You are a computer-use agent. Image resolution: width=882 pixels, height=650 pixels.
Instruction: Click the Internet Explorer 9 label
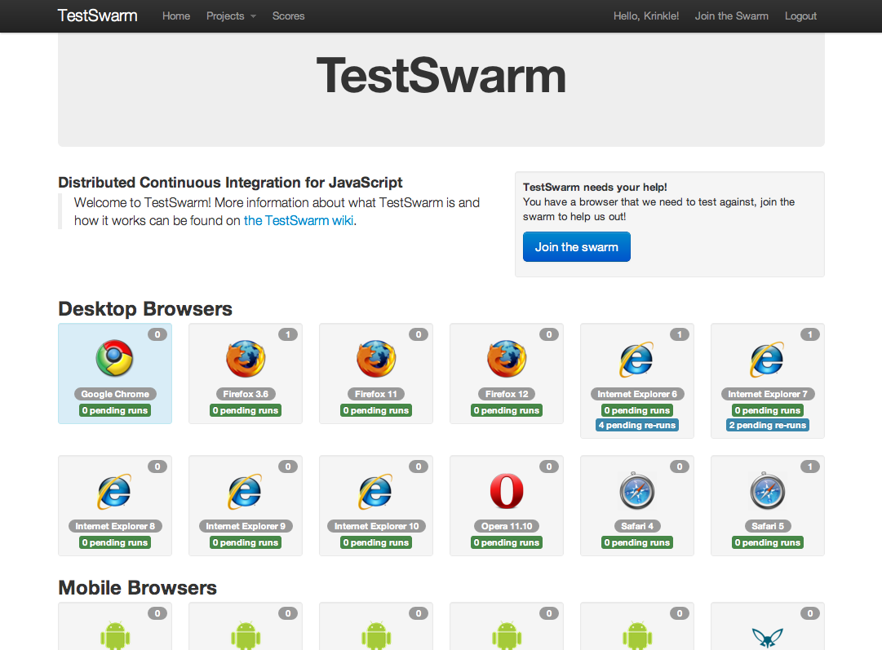pyautogui.click(x=246, y=526)
